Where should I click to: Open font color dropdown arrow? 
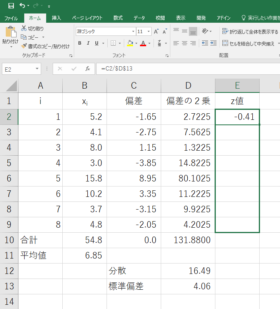pos(149,43)
